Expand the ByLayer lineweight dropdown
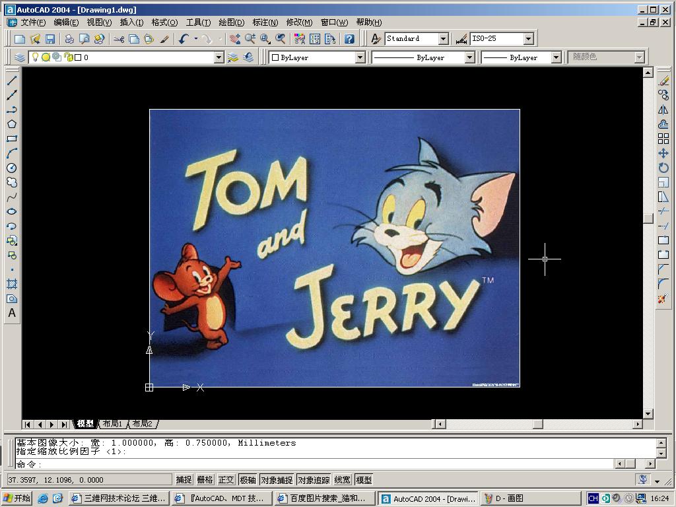Viewport: 676px width, 507px height. pyautogui.click(x=556, y=57)
